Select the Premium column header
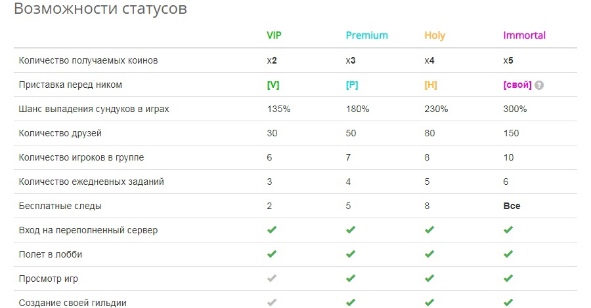 tap(366, 35)
